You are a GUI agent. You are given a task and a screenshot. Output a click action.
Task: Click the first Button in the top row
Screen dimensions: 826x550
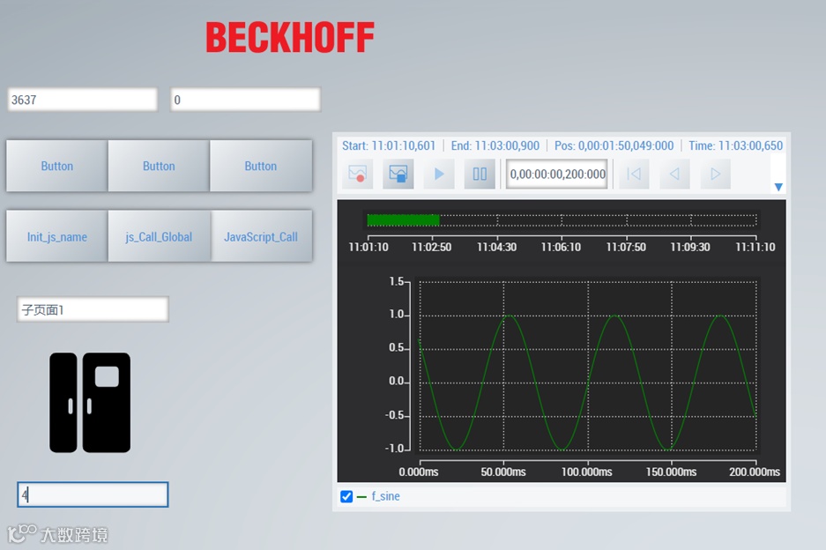click(x=57, y=166)
